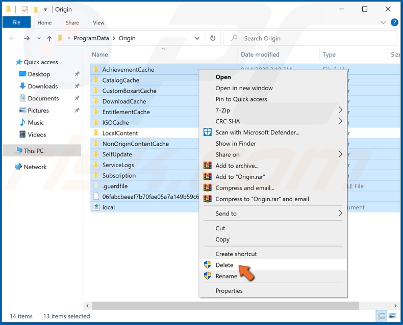Click the Search Origin field

(x=311, y=38)
